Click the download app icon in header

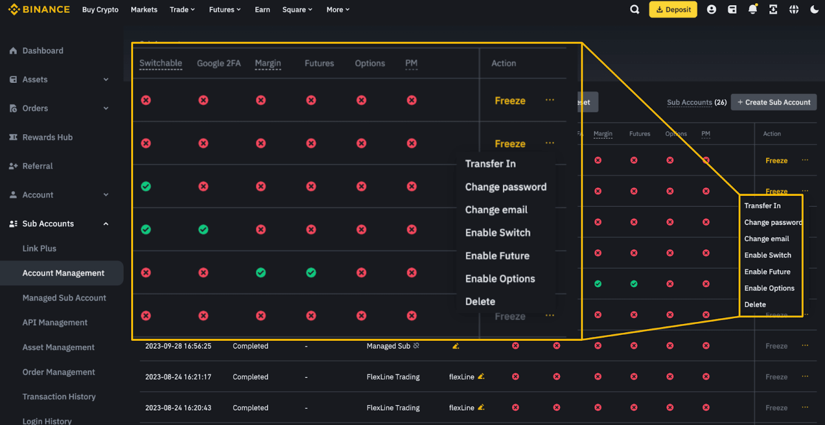point(773,9)
